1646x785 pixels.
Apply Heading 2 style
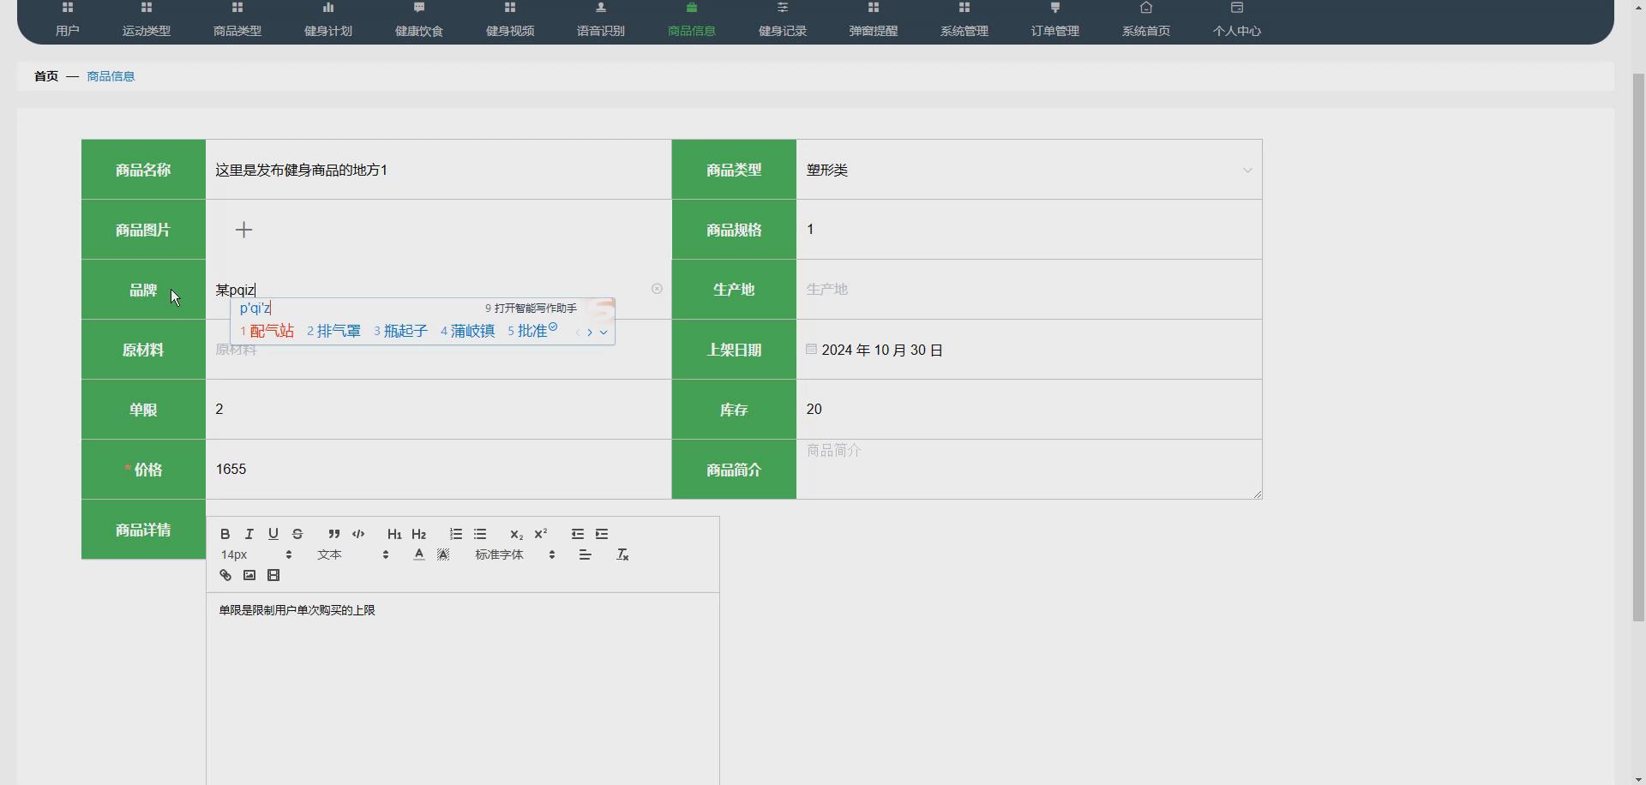(x=418, y=534)
